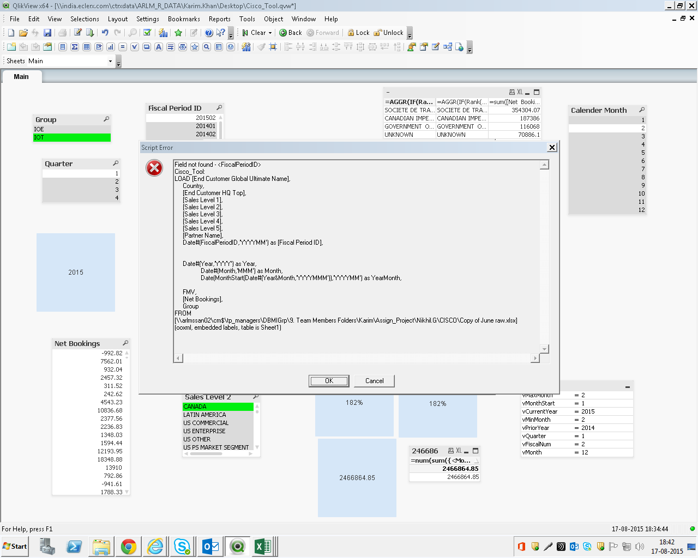The height and width of the screenshot is (558, 698).
Task: Click the red error icon in Script Error dialog
Action: [154, 168]
